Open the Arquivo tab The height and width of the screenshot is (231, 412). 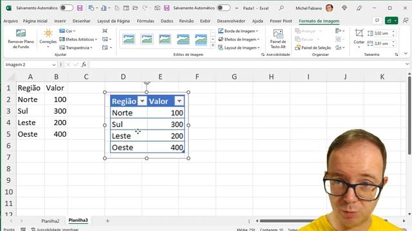tap(11, 21)
